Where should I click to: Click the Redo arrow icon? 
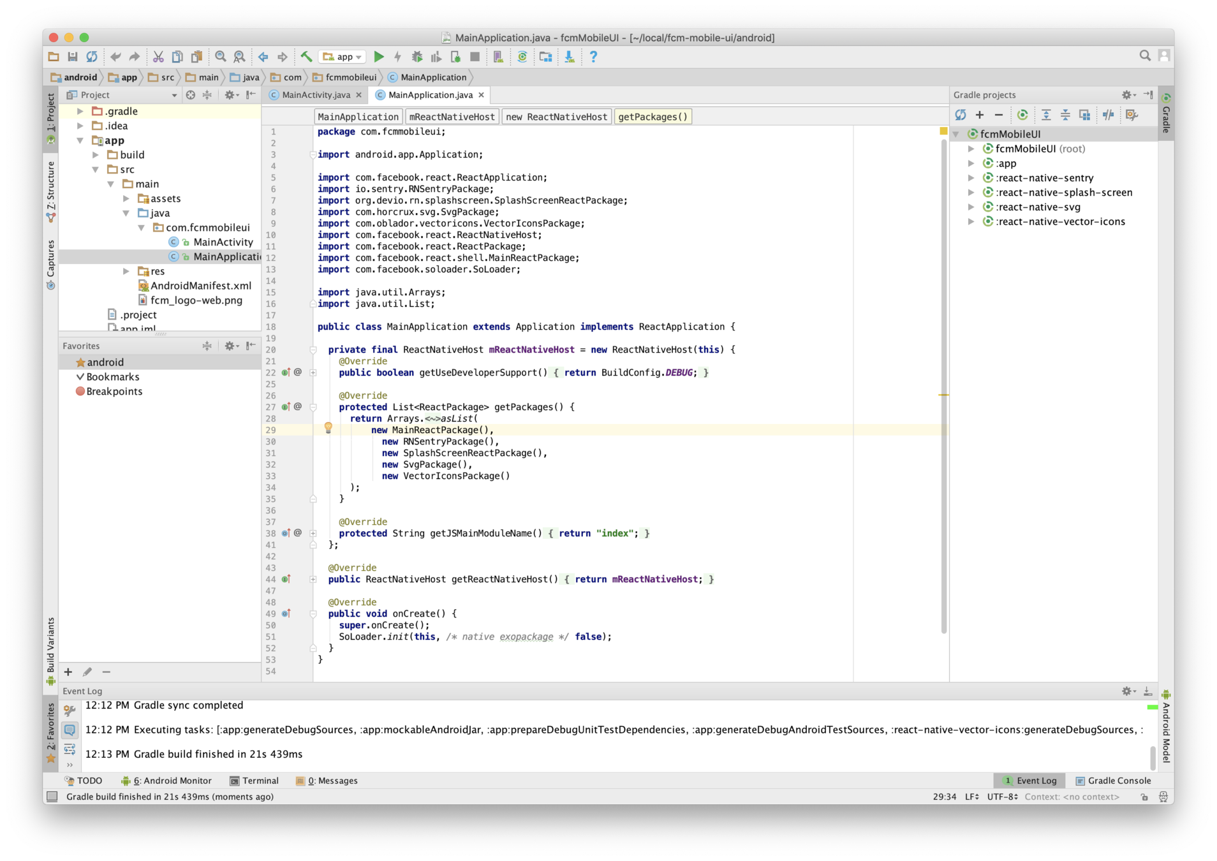(134, 57)
